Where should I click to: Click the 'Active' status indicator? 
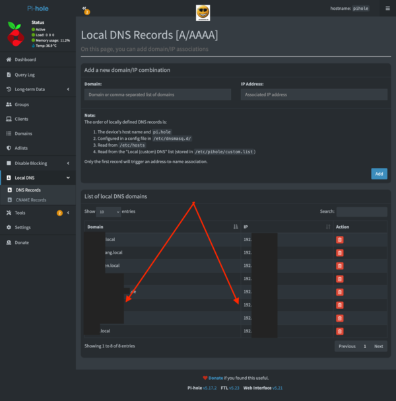(x=38, y=30)
